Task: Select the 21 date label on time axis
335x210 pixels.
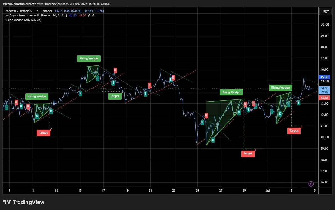Action: 150,191
